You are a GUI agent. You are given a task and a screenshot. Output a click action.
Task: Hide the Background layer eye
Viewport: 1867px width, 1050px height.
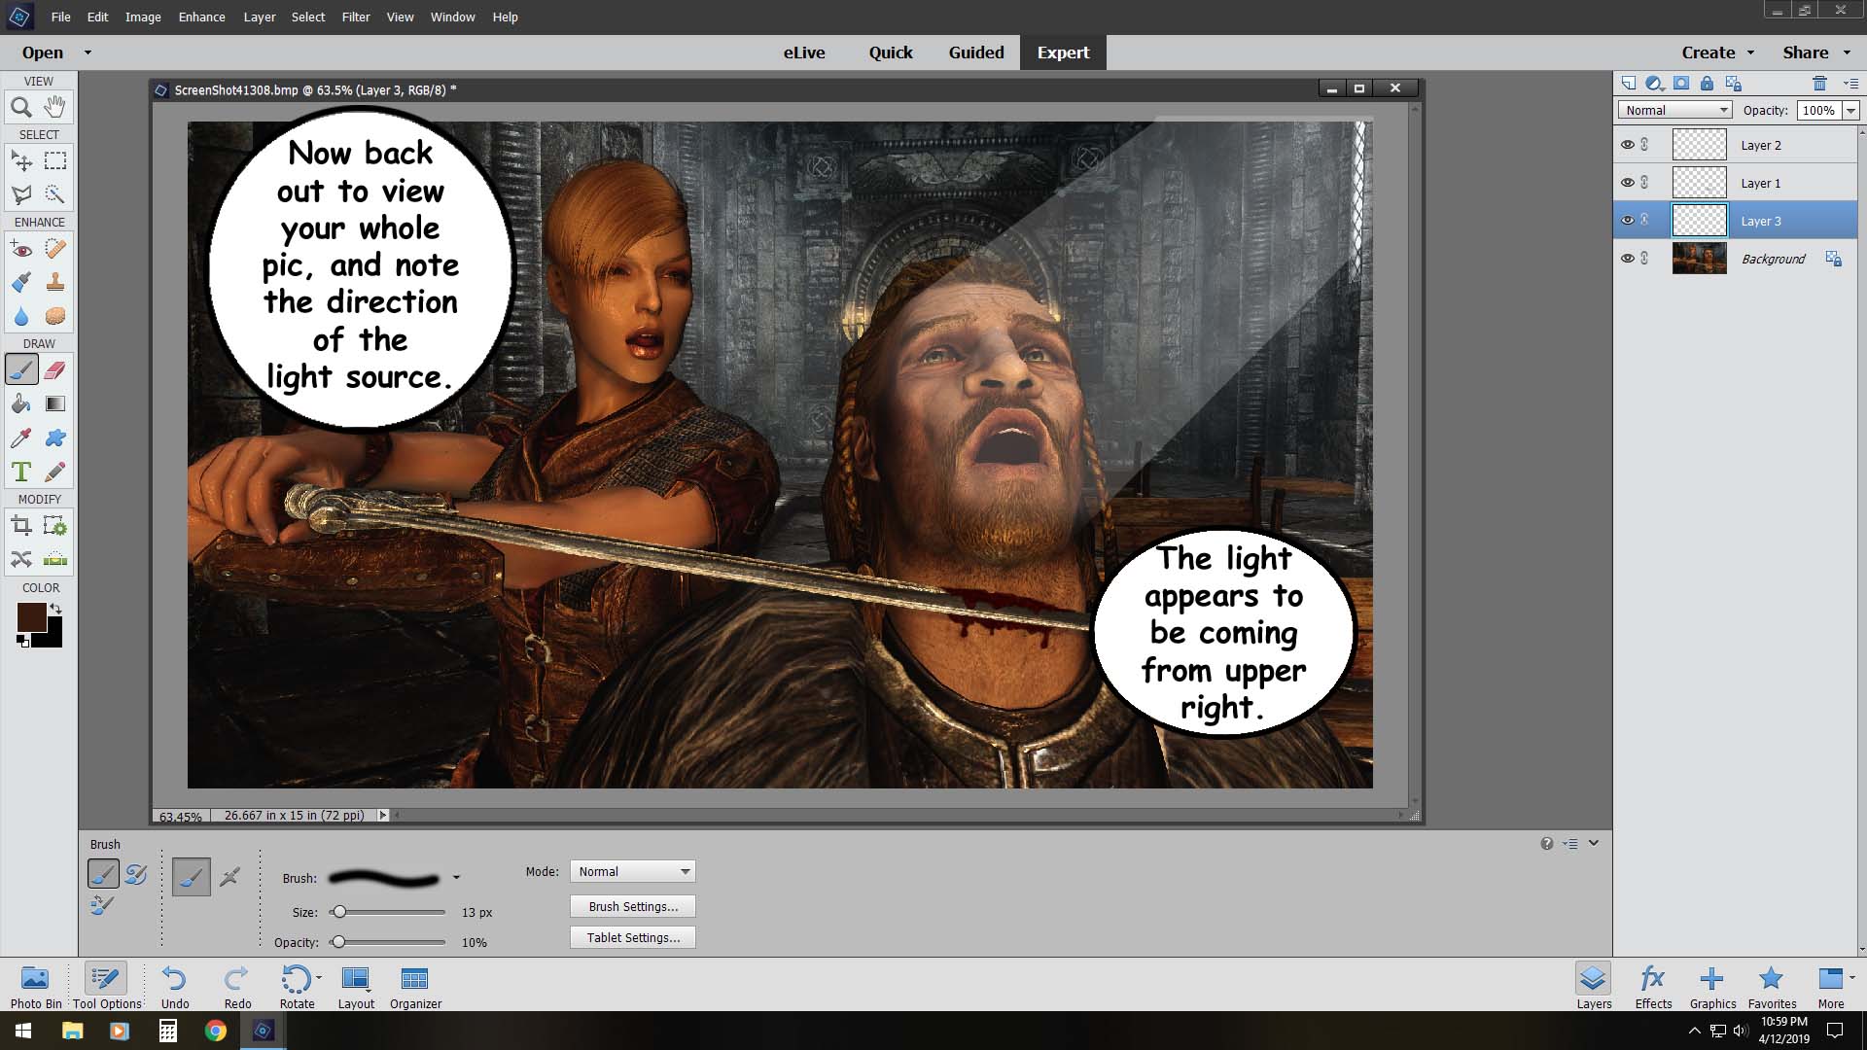pyautogui.click(x=1628, y=259)
